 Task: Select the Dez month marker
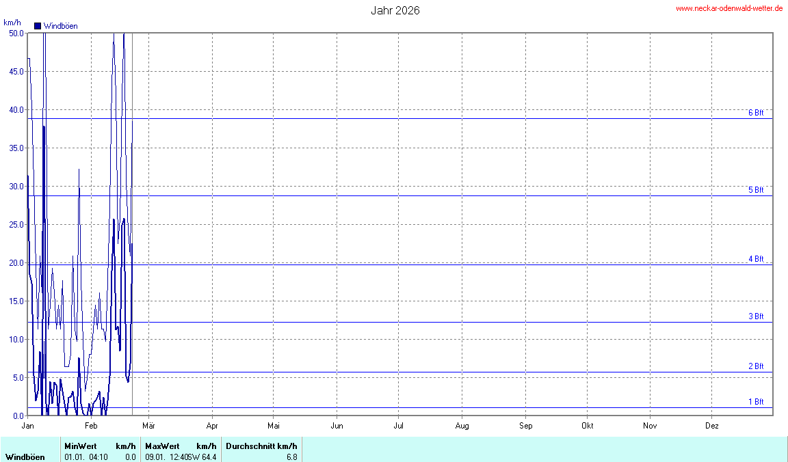(712, 426)
